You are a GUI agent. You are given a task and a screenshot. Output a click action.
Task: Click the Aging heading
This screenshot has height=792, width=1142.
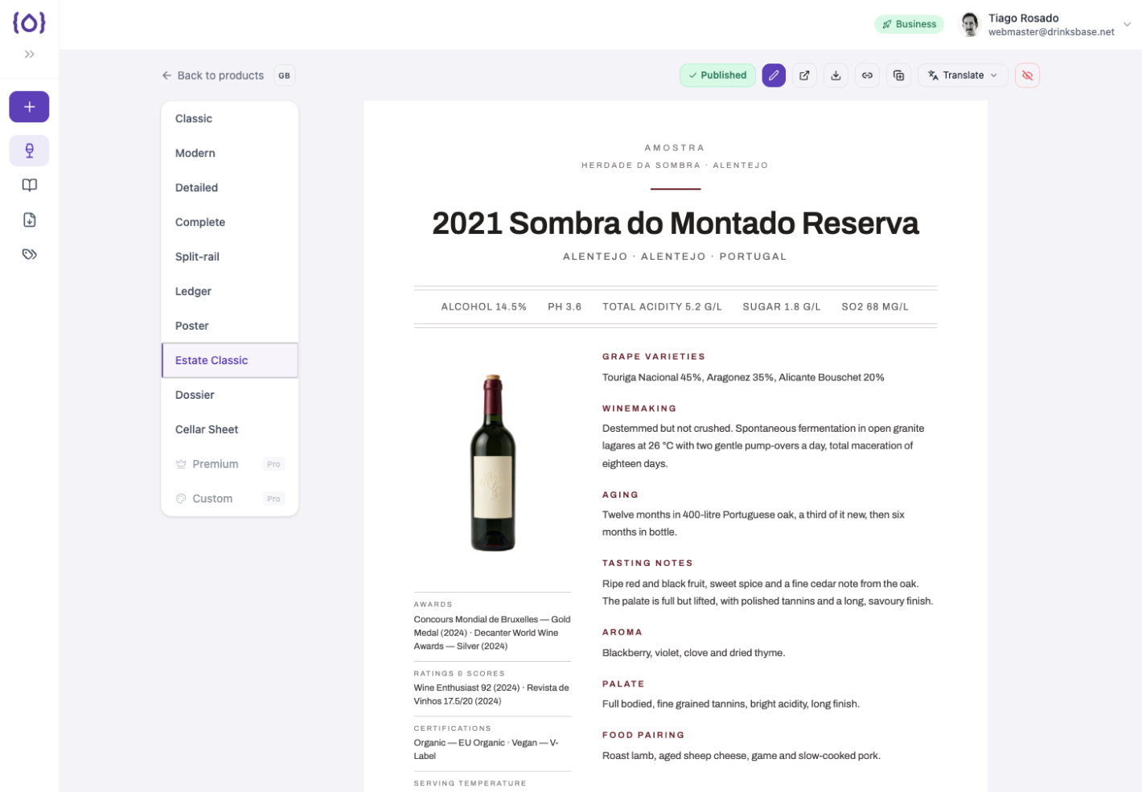(x=620, y=495)
